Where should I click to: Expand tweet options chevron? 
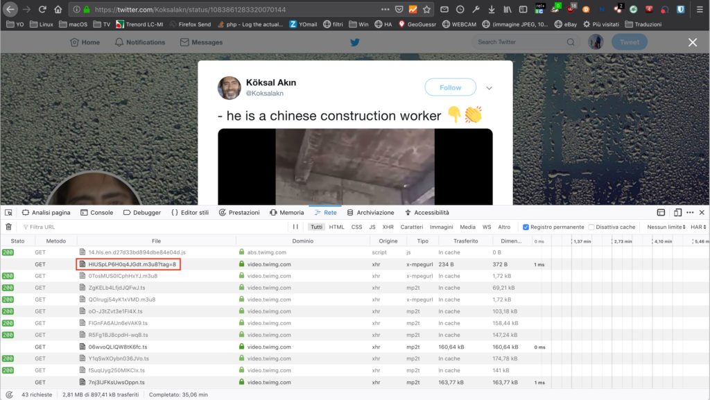pyautogui.click(x=489, y=88)
